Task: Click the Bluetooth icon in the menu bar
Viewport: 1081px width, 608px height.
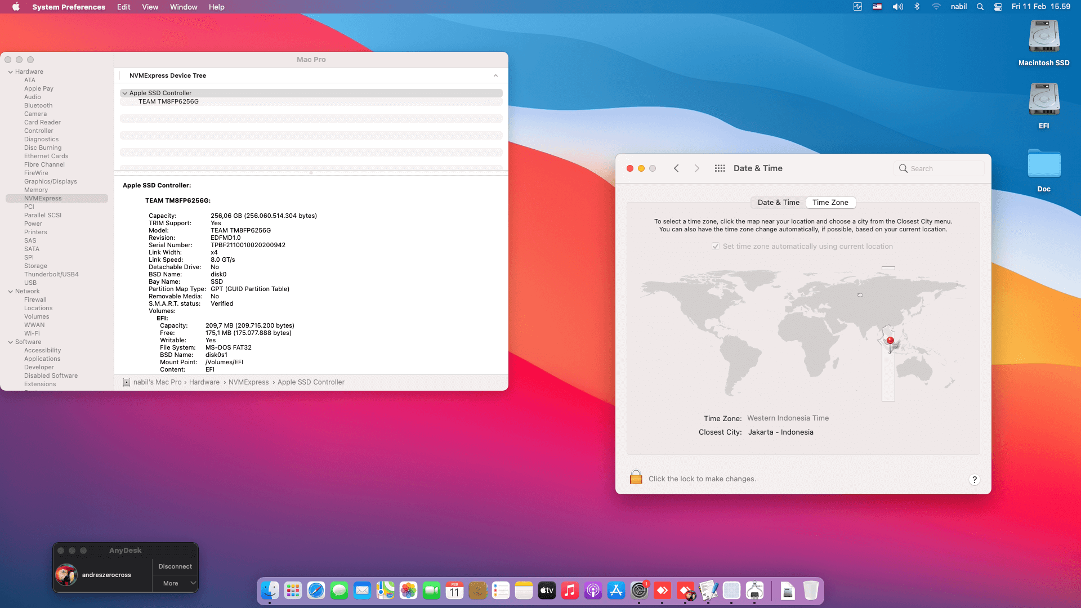Action: click(917, 7)
